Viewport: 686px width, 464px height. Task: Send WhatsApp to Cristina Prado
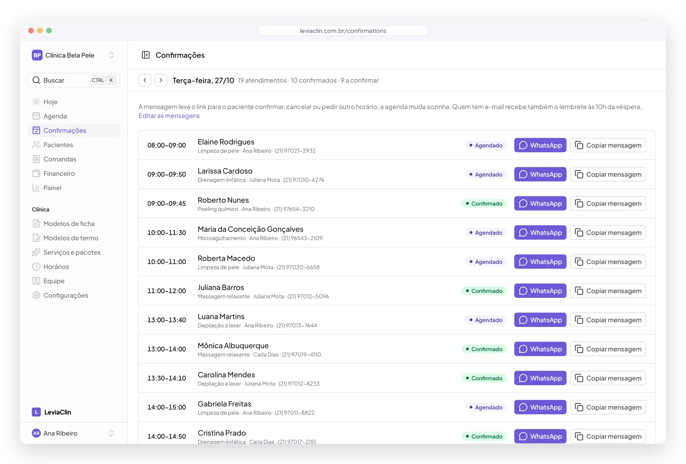point(540,436)
